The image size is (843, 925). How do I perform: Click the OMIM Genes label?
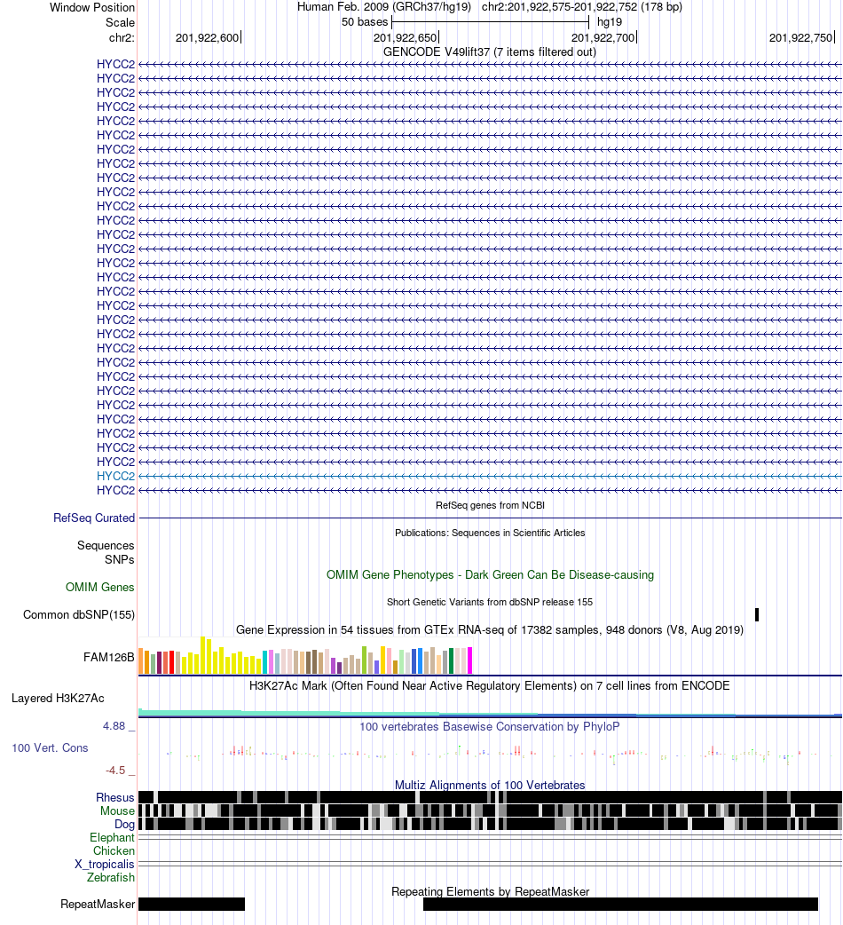[x=100, y=588]
